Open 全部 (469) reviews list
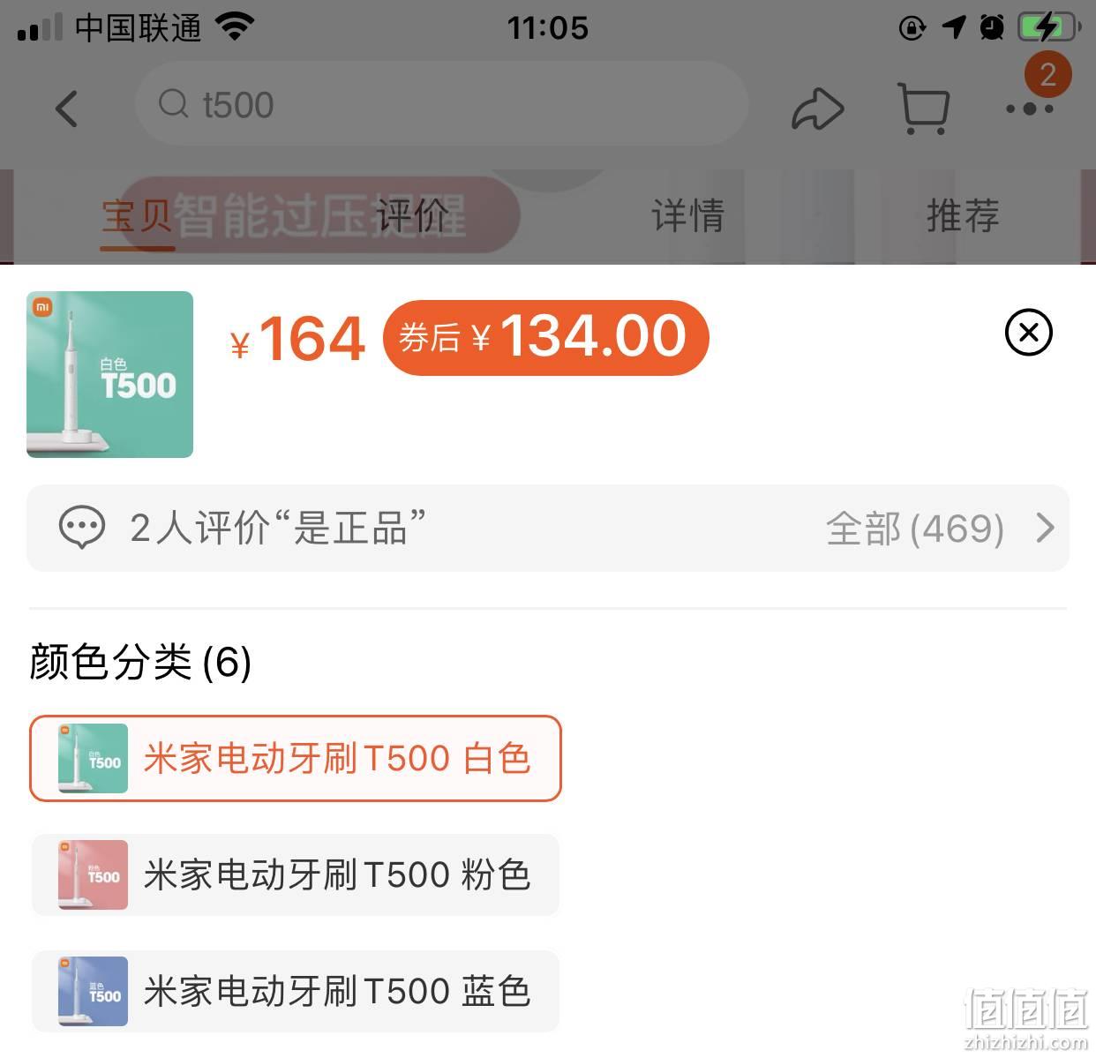This screenshot has width=1096, height=1058. (915, 529)
